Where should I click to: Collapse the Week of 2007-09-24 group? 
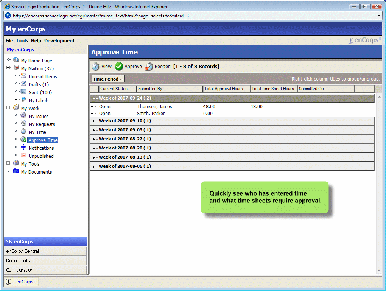(94, 98)
